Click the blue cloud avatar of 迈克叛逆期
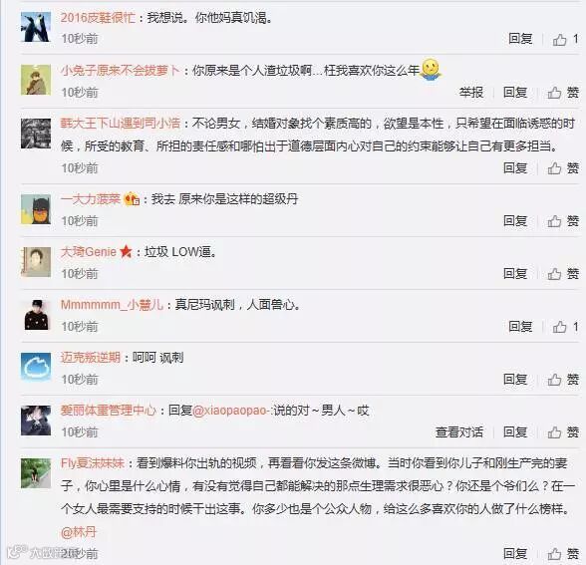Image resolution: width=586 pixels, height=565 pixels. [36, 368]
